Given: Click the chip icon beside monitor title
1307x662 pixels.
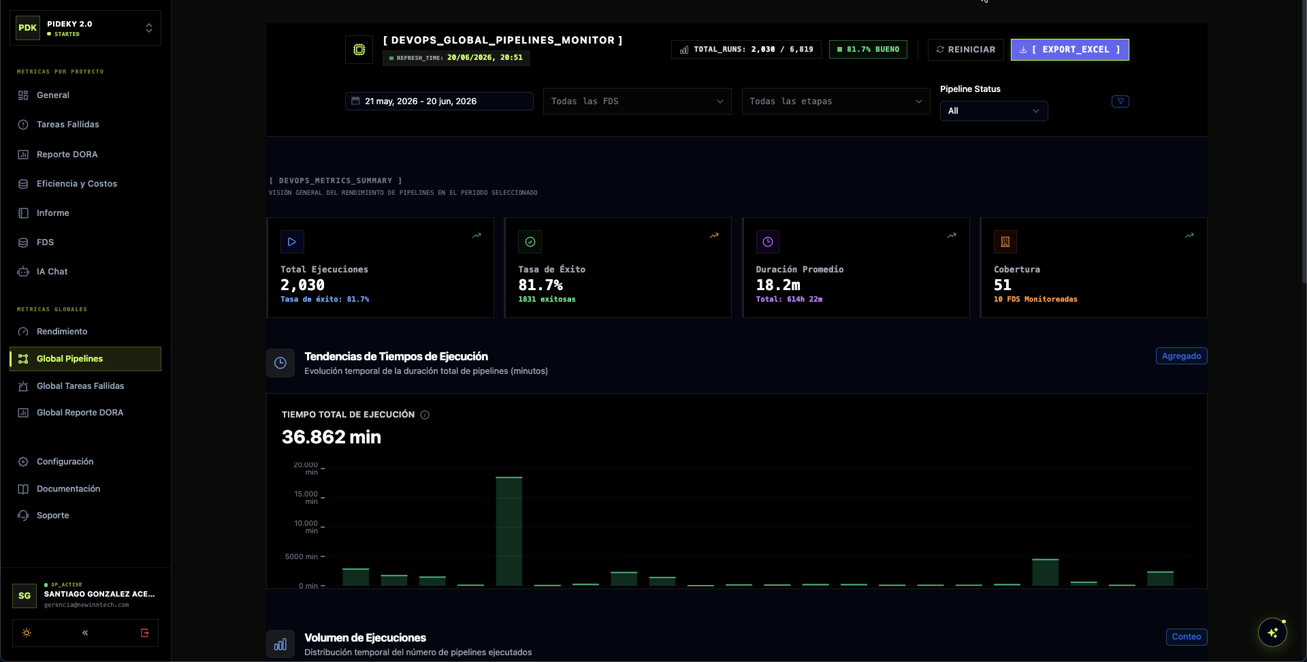Looking at the screenshot, I should [x=359, y=50].
